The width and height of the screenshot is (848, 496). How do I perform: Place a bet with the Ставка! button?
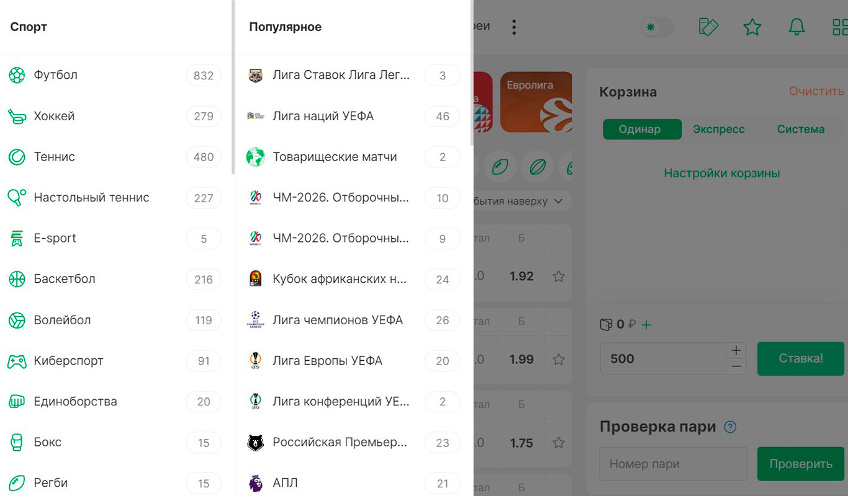[800, 358]
